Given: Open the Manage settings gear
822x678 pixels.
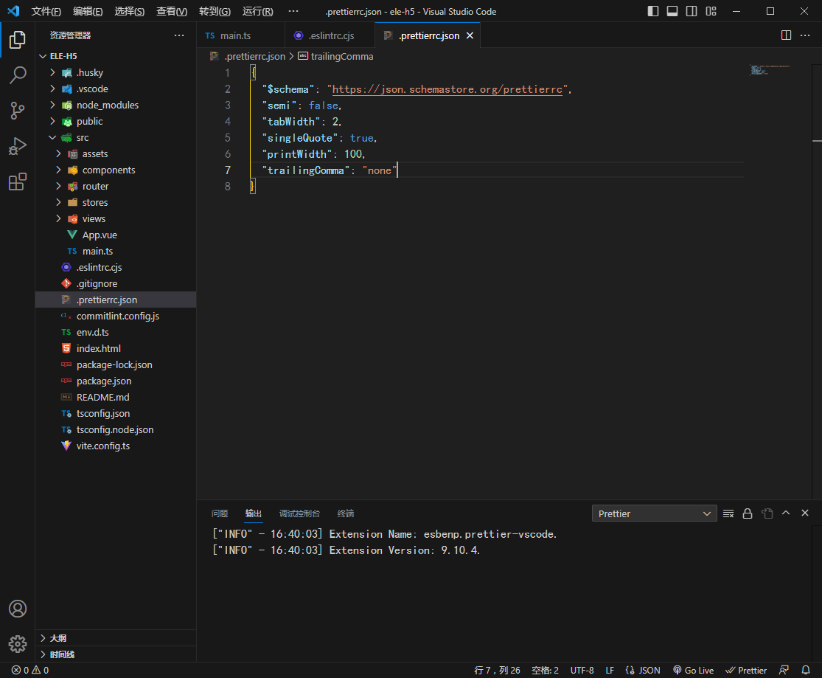Looking at the screenshot, I should point(18,643).
